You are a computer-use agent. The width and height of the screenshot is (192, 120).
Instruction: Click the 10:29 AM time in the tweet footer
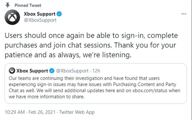(15, 112)
